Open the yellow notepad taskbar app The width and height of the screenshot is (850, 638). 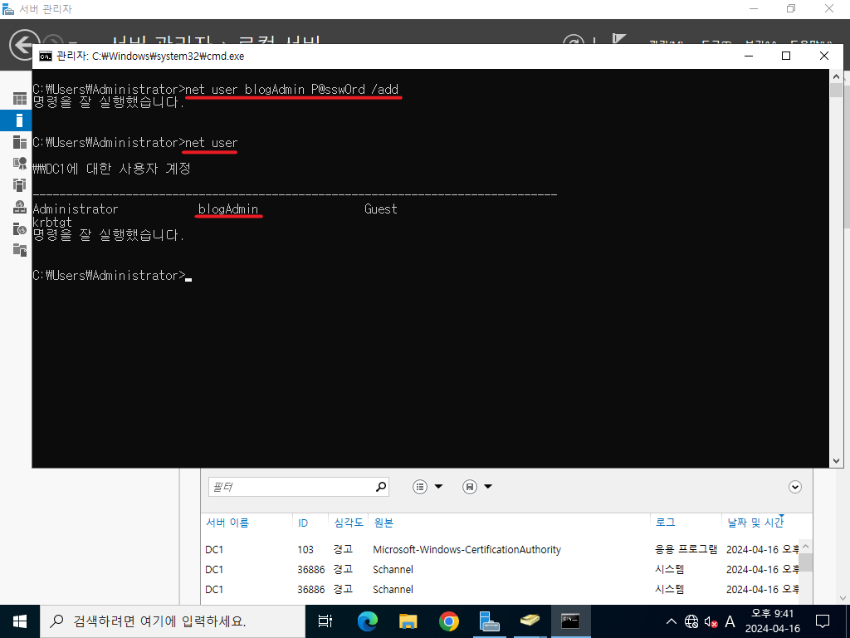(530, 621)
